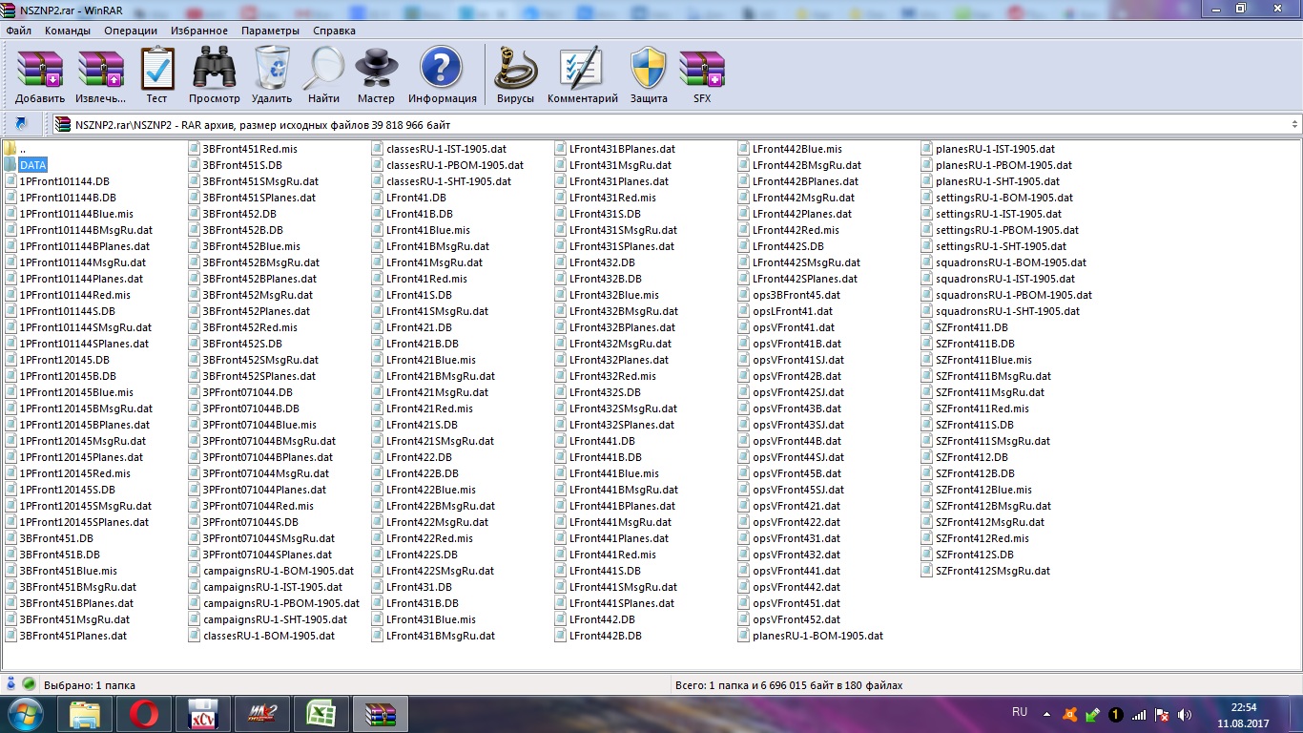Go up one level with the arrow button
Viewport: 1303px width, 733px height.
pyautogui.click(x=21, y=124)
